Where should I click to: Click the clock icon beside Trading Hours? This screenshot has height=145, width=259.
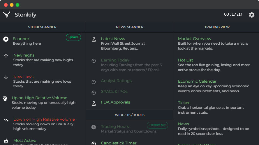(x=94, y=127)
